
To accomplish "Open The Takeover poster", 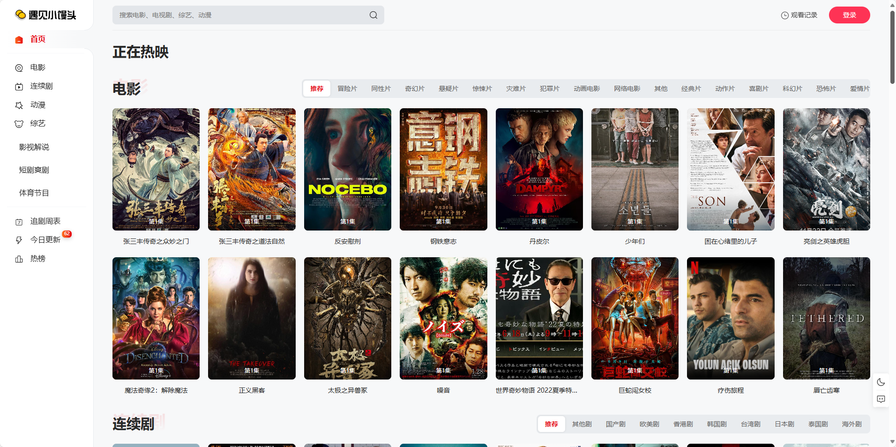I will pyautogui.click(x=252, y=318).
